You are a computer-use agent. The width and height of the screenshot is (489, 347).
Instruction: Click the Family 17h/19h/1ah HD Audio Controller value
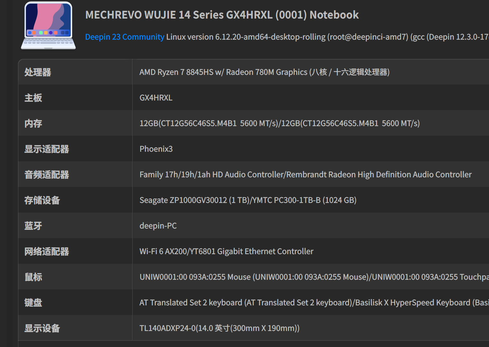(305, 174)
